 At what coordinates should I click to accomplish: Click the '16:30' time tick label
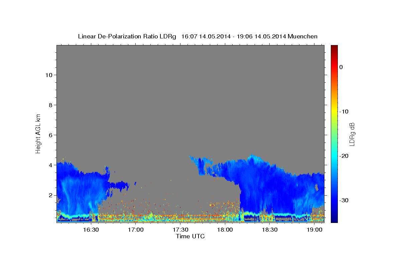coord(91,230)
